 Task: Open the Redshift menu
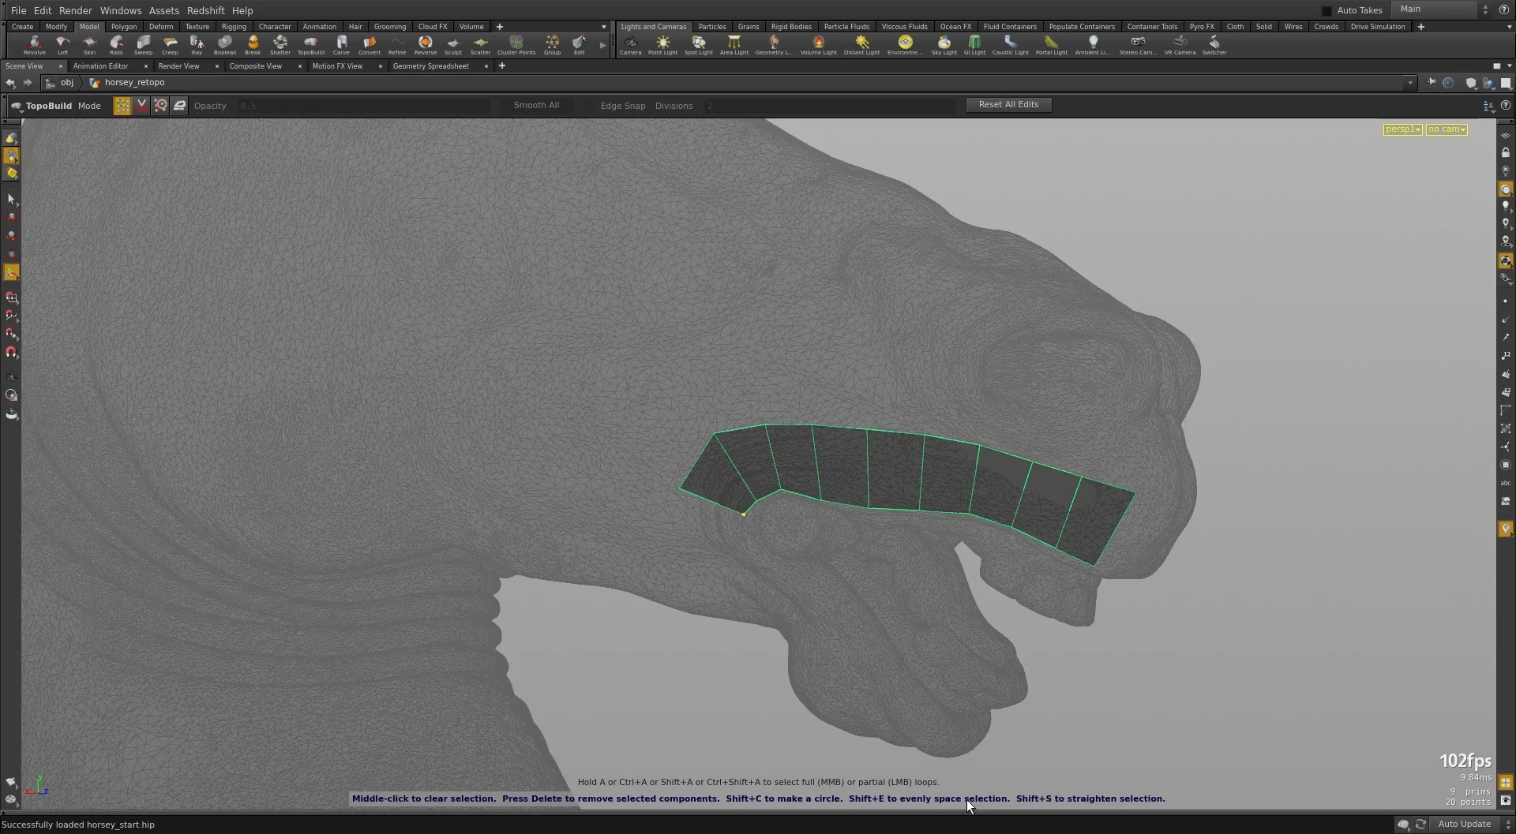pyautogui.click(x=206, y=10)
